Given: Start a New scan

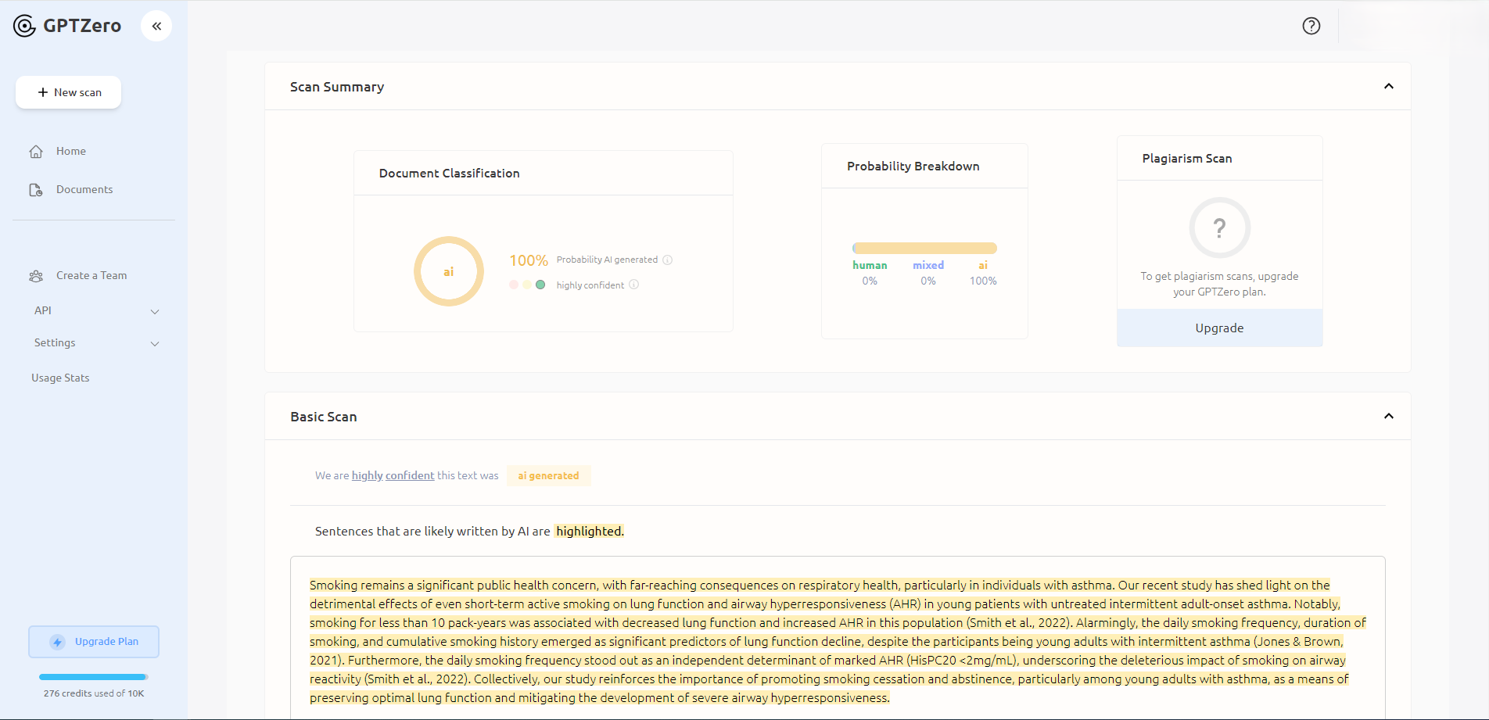Looking at the screenshot, I should 68,92.
